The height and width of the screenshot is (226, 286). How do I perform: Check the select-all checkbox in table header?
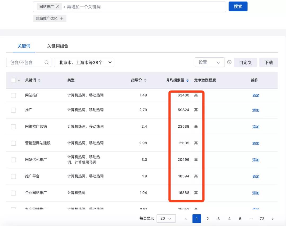click(13, 80)
